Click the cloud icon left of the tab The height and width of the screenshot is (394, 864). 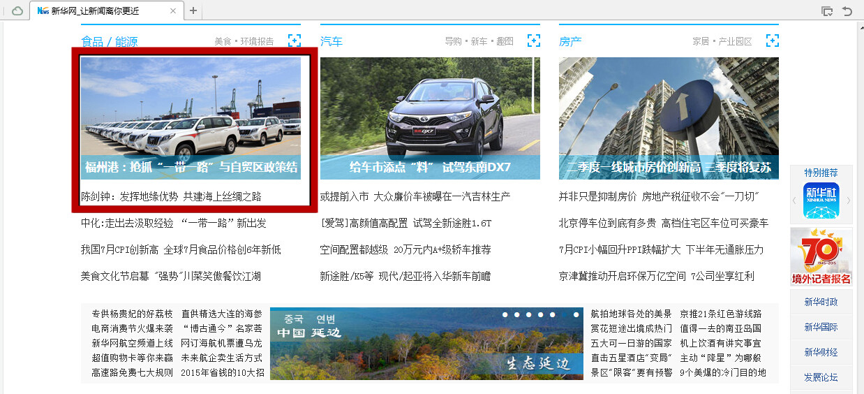17,11
